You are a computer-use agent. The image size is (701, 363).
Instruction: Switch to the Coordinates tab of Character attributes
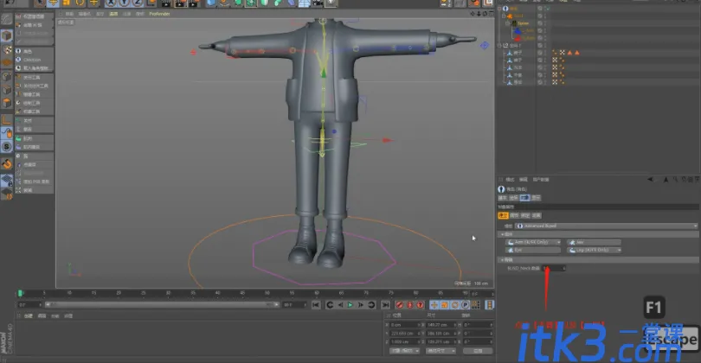(513, 198)
